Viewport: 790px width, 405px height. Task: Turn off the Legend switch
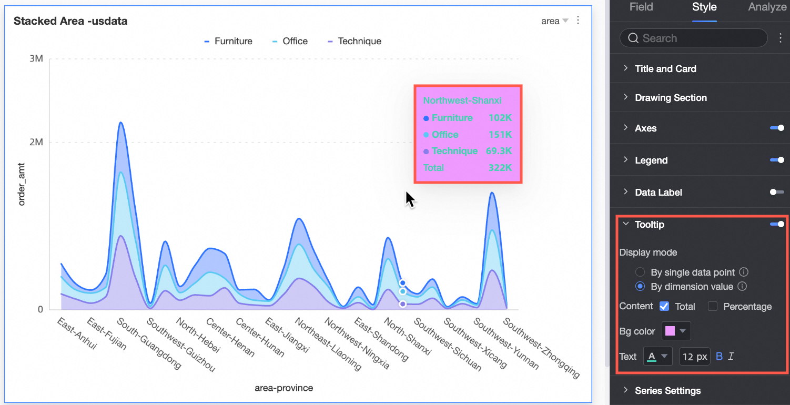777,160
